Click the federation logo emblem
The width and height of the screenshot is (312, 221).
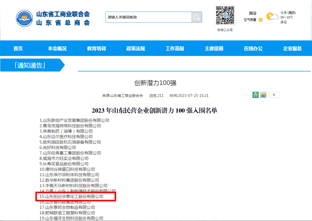point(25,18)
